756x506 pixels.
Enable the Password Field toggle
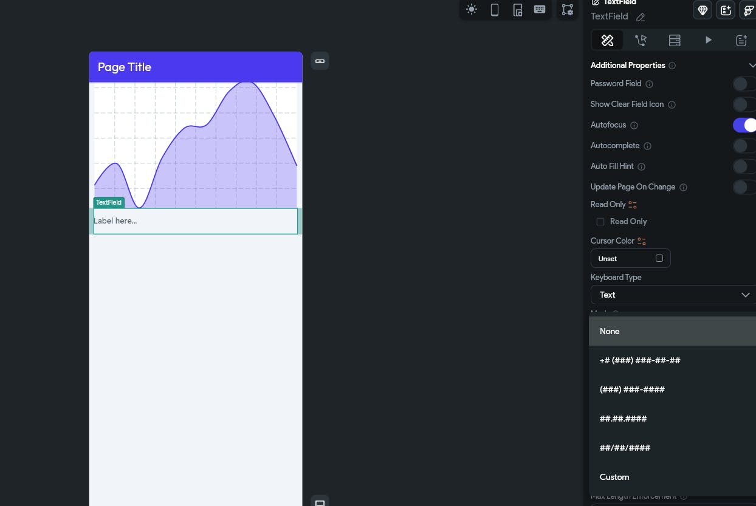(744, 84)
